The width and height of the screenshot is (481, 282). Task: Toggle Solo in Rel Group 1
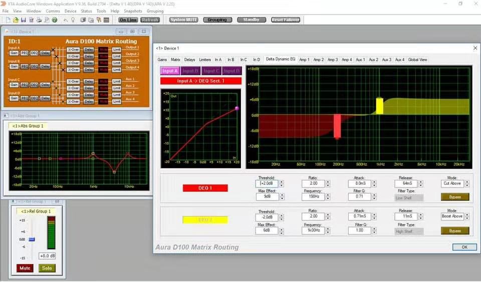click(x=47, y=268)
